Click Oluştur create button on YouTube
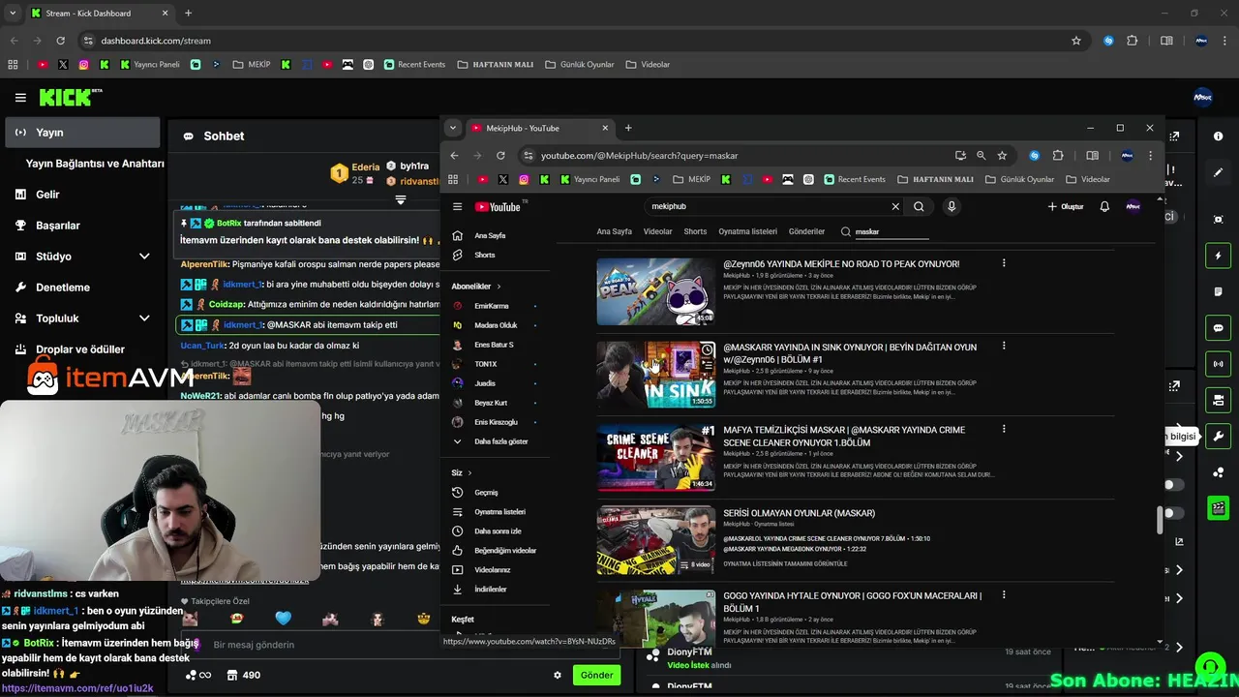Viewport: 1239px width, 697px height. 1066,206
